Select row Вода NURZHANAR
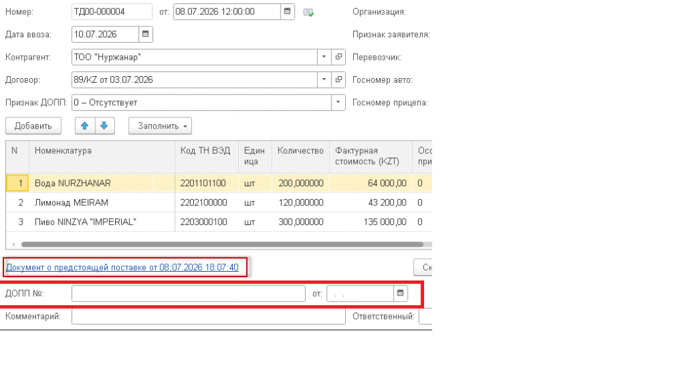Viewport: 697px width, 388px height. [218, 183]
